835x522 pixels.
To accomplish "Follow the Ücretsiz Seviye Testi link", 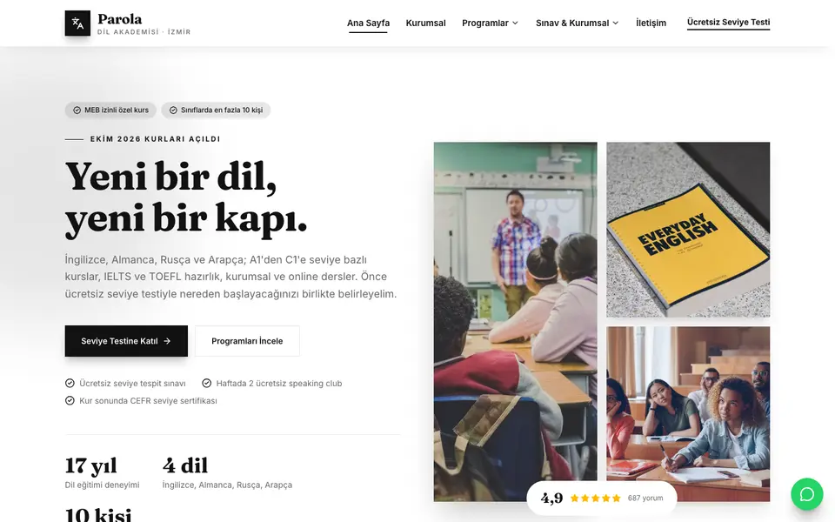I will click(728, 23).
